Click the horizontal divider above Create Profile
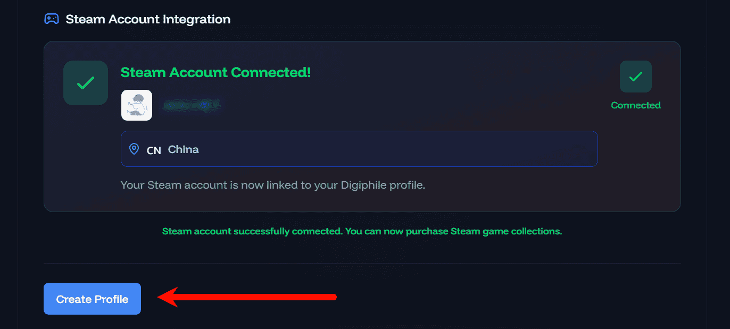This screenshot has height=329, width=730. coord(362,263)
